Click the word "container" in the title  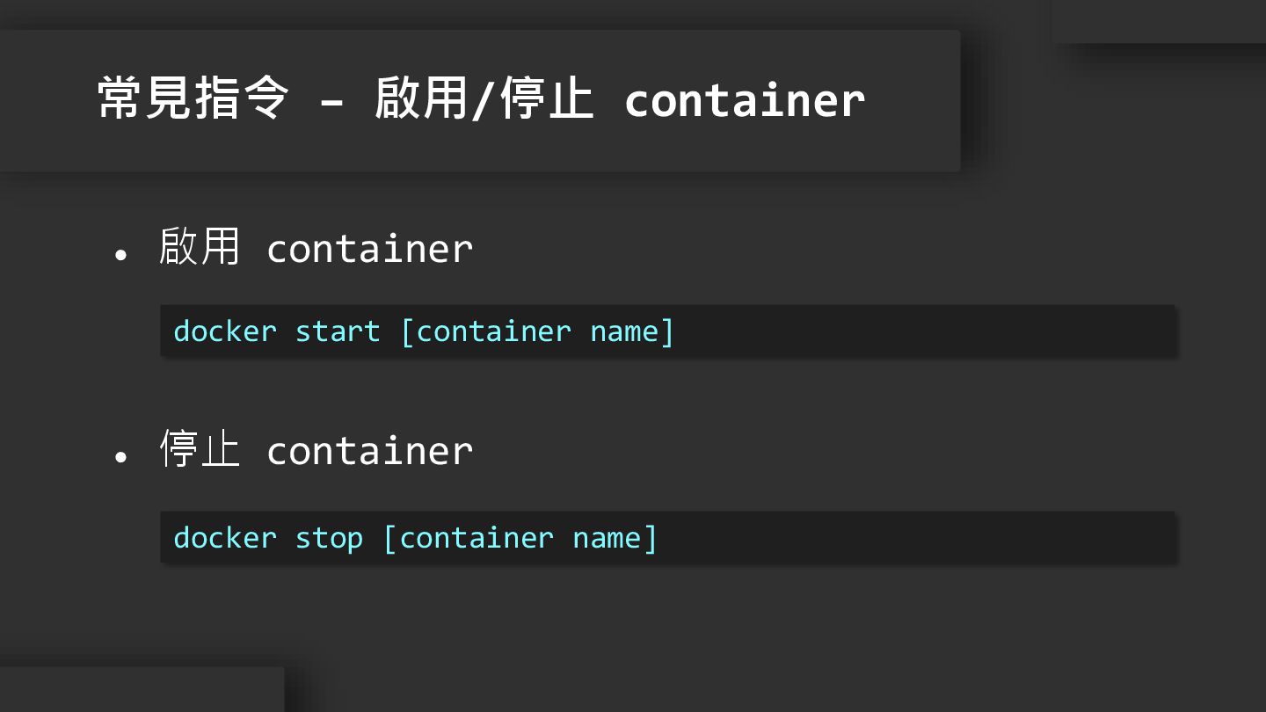click(744, 100)
